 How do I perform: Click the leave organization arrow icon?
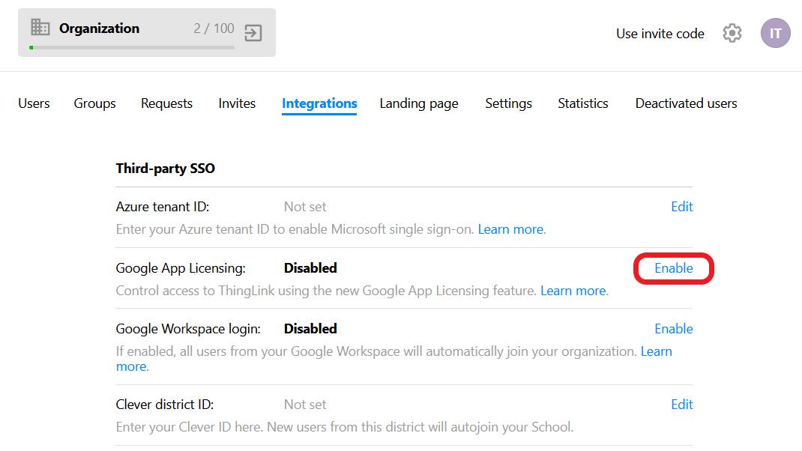click(x=253, y=33)
